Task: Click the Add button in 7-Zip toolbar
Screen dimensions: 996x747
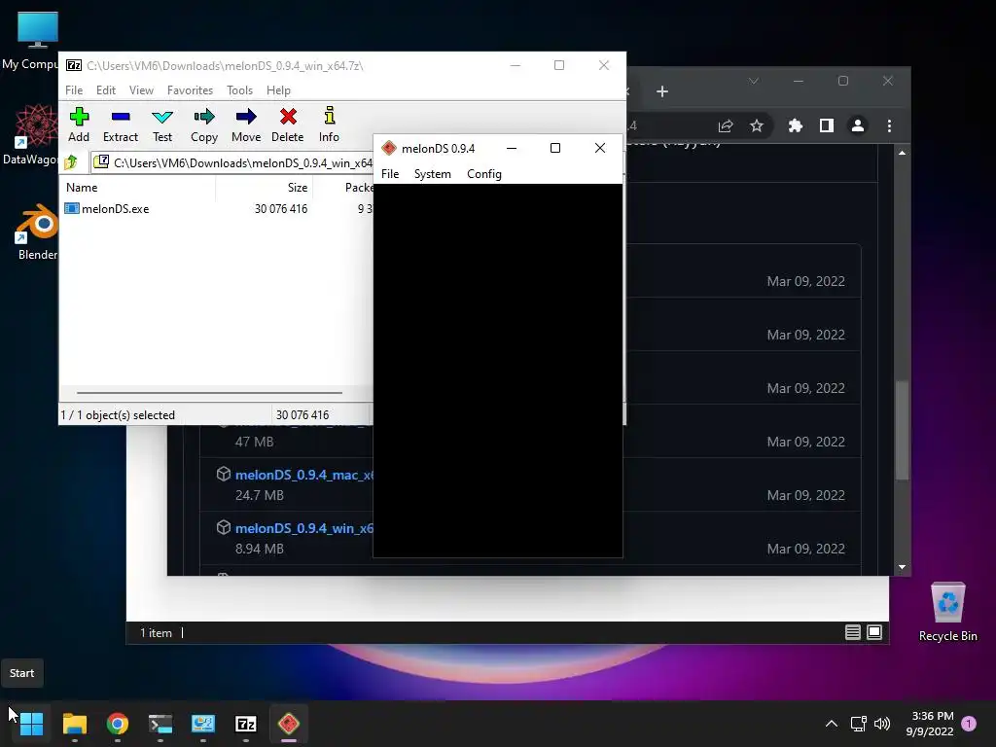Action: click(79, 124)
